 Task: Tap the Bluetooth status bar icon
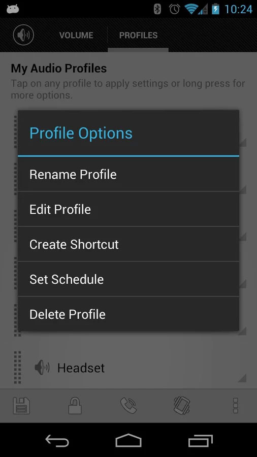157,9
